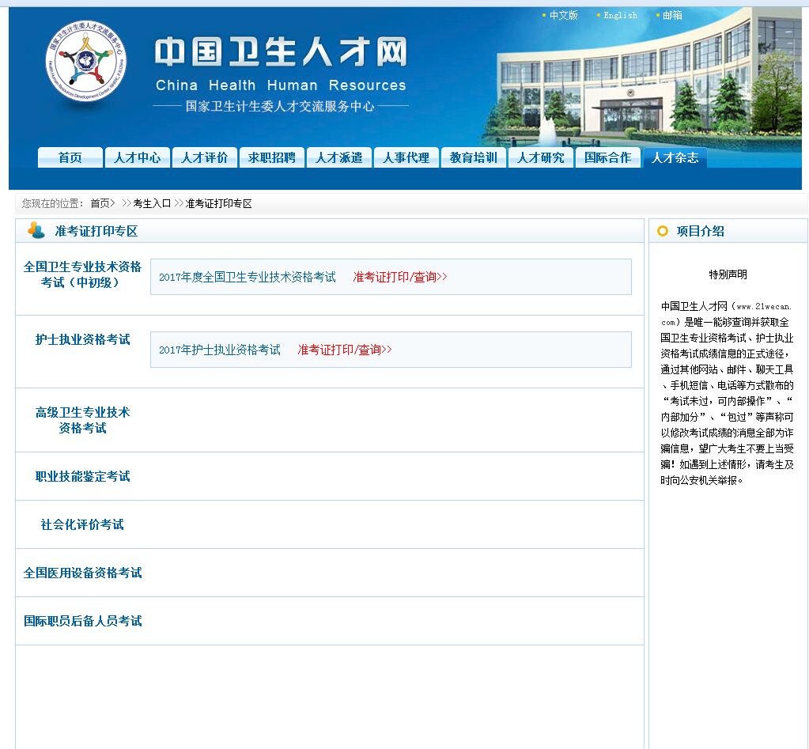Click the 2017年护士执业资格考试 text

coord(220,350)
